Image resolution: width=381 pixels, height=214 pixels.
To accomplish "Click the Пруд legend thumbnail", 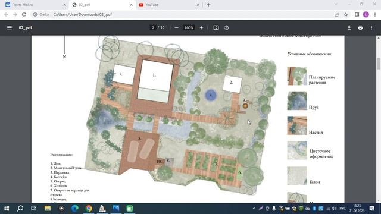I will tap(297, 100).
